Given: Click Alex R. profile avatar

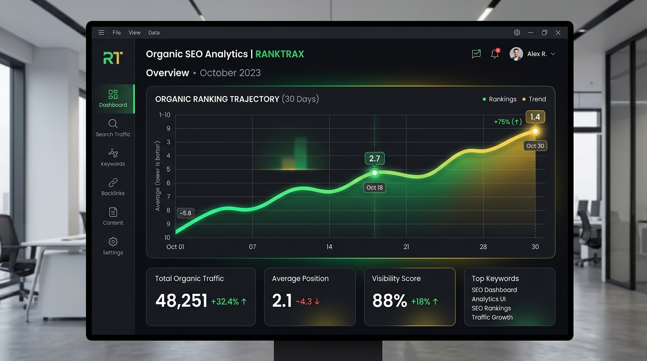Looking at the screenshot, I should (x=516, y=54).
